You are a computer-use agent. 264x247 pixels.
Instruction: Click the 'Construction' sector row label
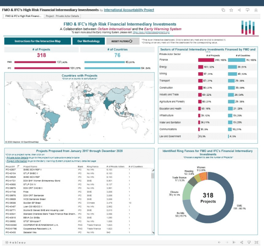click(x=166, y=88)
